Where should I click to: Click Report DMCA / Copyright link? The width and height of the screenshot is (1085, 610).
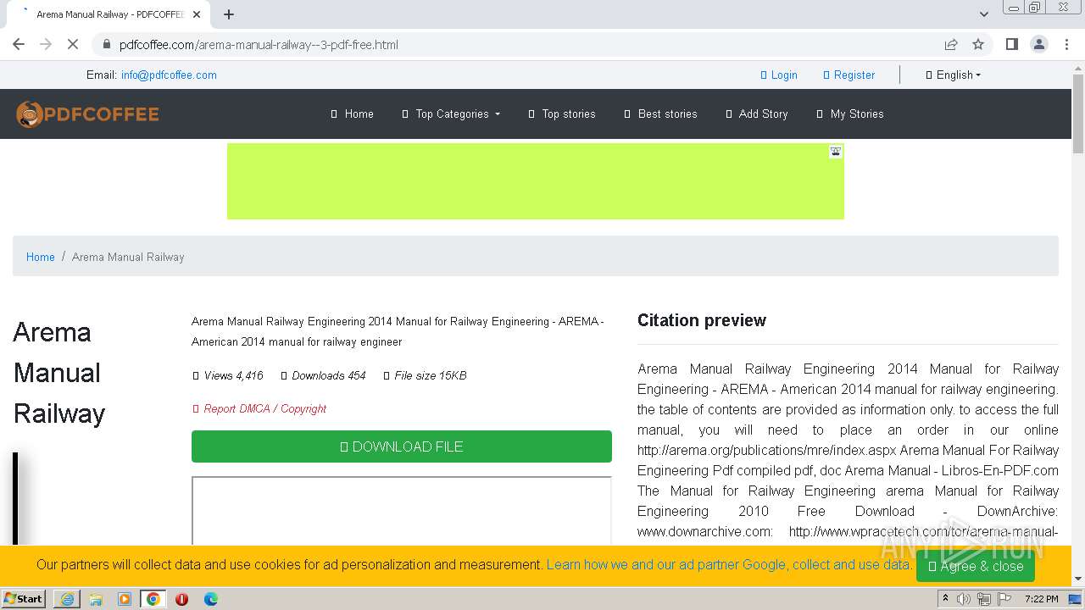(x=259, y=408)
